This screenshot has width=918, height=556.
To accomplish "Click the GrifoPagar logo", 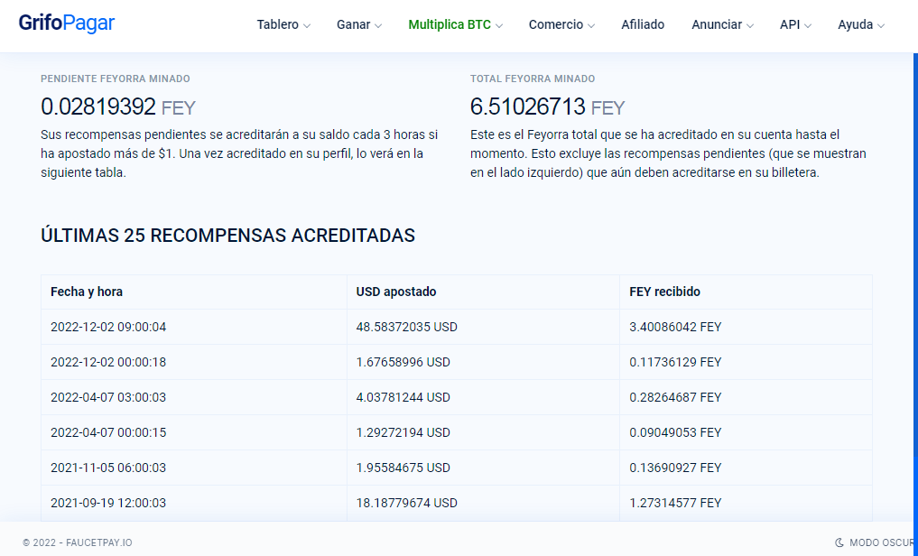I will pyautogui.click(x=67, y=23).
